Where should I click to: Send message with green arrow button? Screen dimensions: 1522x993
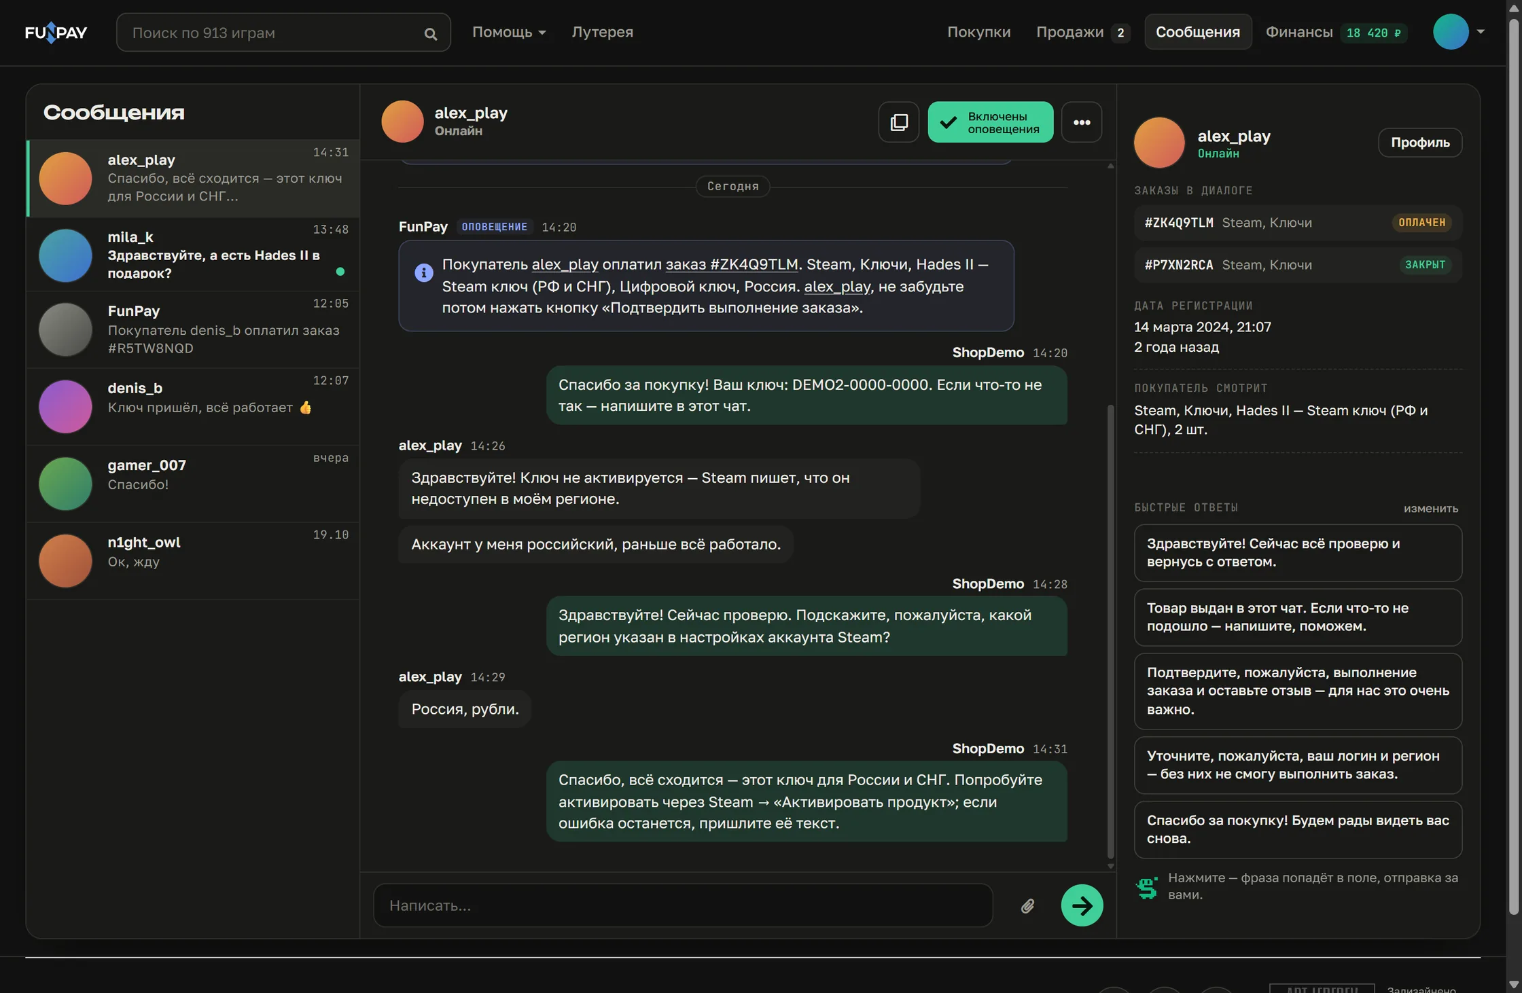(1082, 905)
